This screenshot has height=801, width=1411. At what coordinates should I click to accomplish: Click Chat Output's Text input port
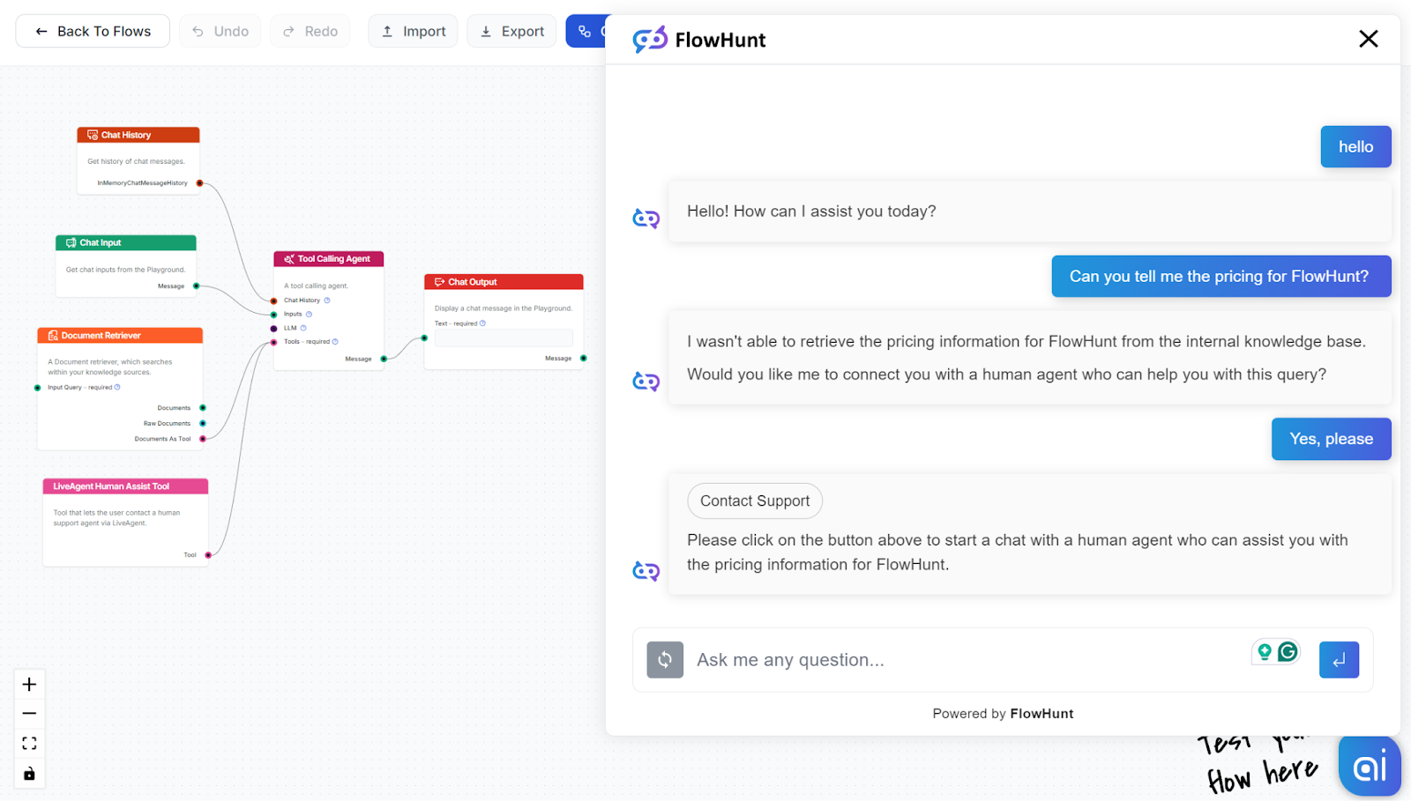424,337
